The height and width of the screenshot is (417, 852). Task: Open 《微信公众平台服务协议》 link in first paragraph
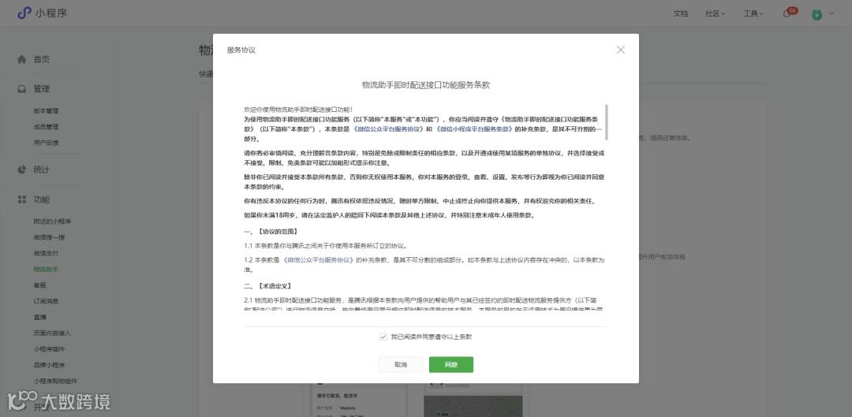tap(388, 129)
